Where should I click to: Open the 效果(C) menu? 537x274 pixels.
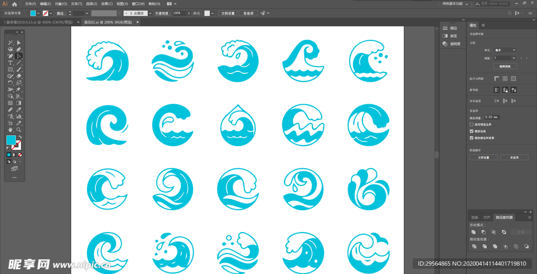(107, 4)
